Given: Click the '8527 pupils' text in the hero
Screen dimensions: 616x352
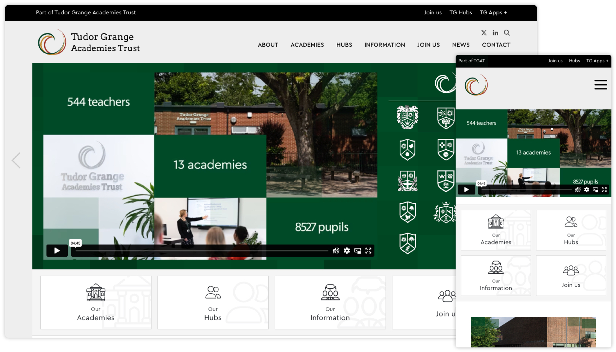Looking at the screenshot, I should 322,227.
